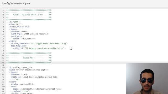168x94 pixels.
Task: Collapse the data_template fold at line 16
Action: [5, 46]
